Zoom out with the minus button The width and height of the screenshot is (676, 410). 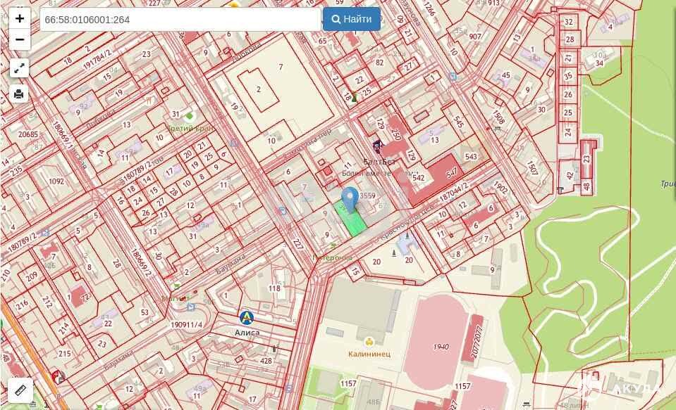[x=20, y=39]
